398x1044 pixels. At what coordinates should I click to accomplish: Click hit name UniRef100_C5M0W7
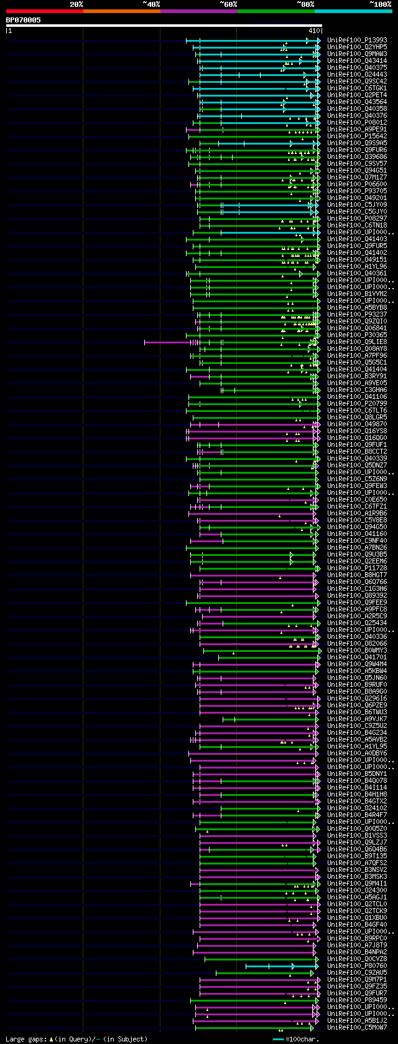(357, 1028)
